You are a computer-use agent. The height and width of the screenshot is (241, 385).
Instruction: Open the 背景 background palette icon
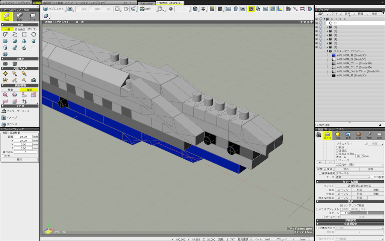(x=348, y=135)
